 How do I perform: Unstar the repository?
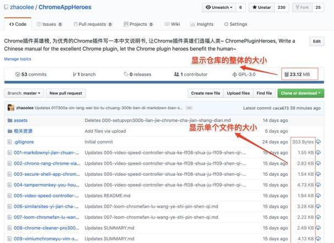(261, 8)
